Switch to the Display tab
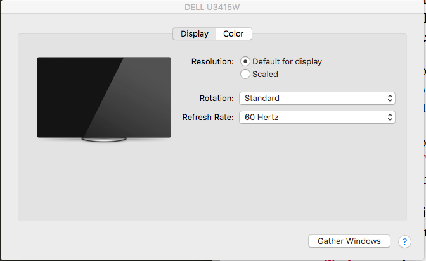The height and width of the screenshot is (261, 426). click(x=195, y=34)
